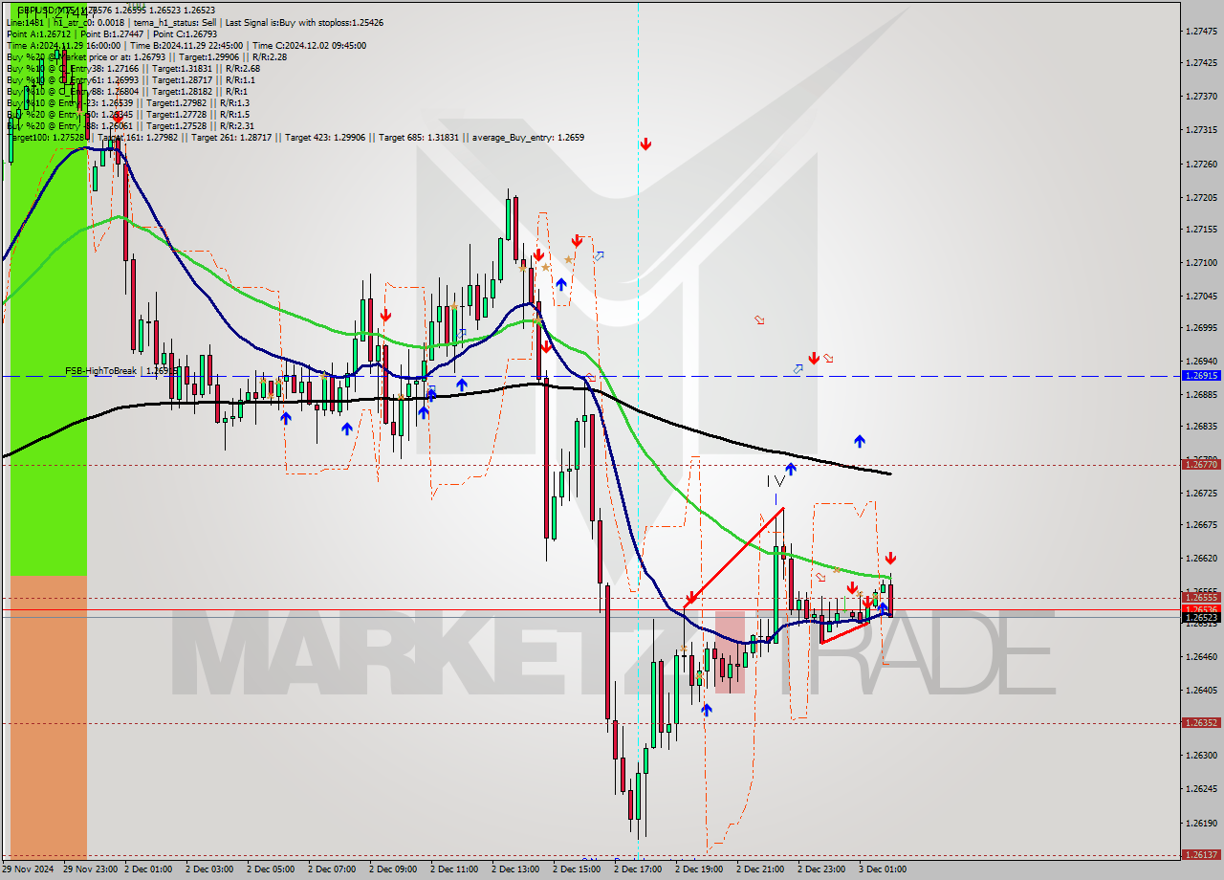
Task: Click the 1.26190 price scale value
Action: (1201, 823)
